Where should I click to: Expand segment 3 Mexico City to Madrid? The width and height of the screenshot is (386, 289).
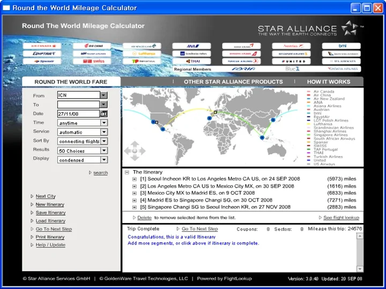135,193
